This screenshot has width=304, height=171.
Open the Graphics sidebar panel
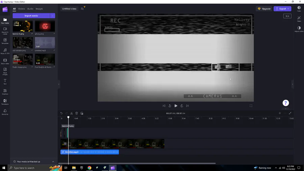5,92
